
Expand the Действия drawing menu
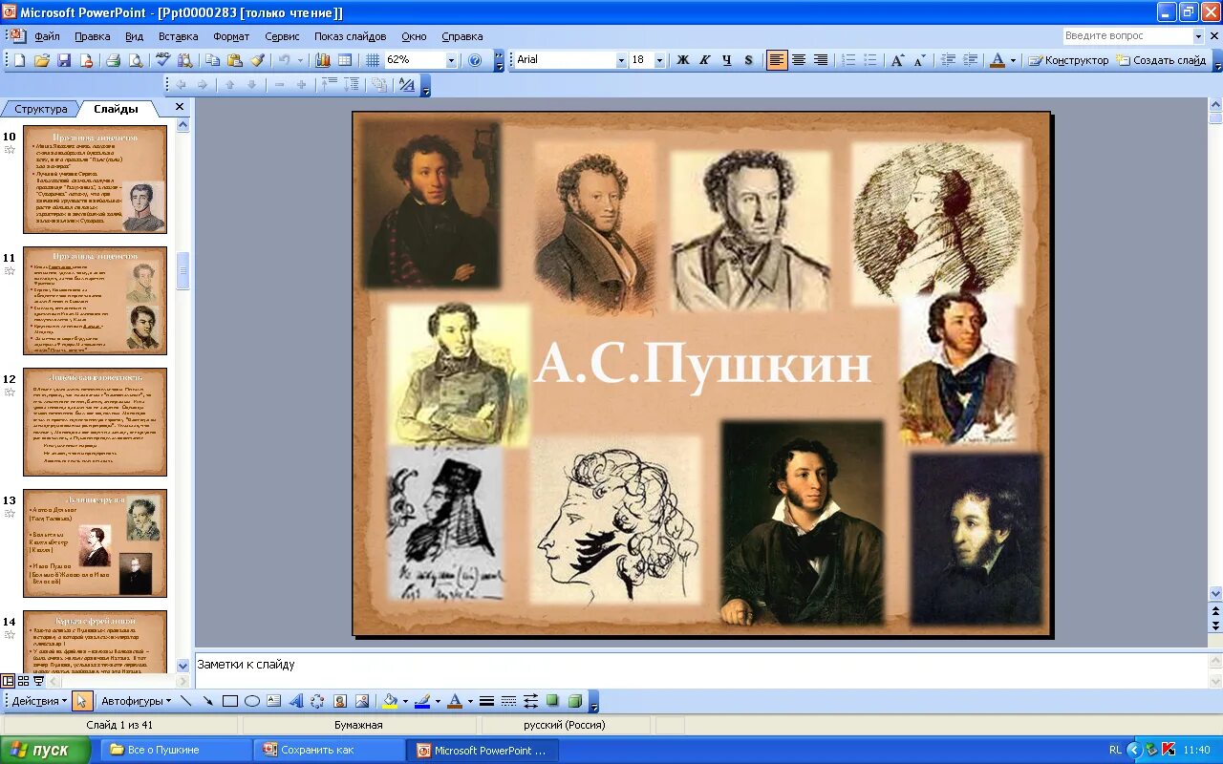pyautogui.click(x=38, y=701)
